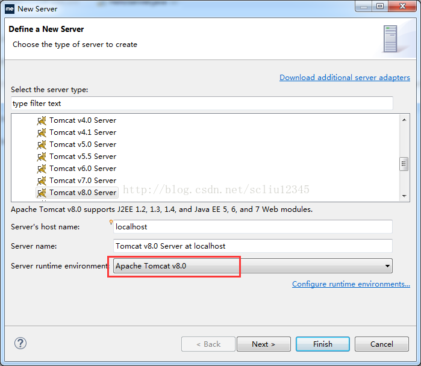Screen dimensions: 421x366
Task: Click the Server's host name field
Action: 252,227
